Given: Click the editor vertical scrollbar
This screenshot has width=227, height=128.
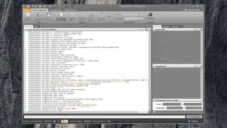Looking at the screenshot, I should tap(150, 71).
